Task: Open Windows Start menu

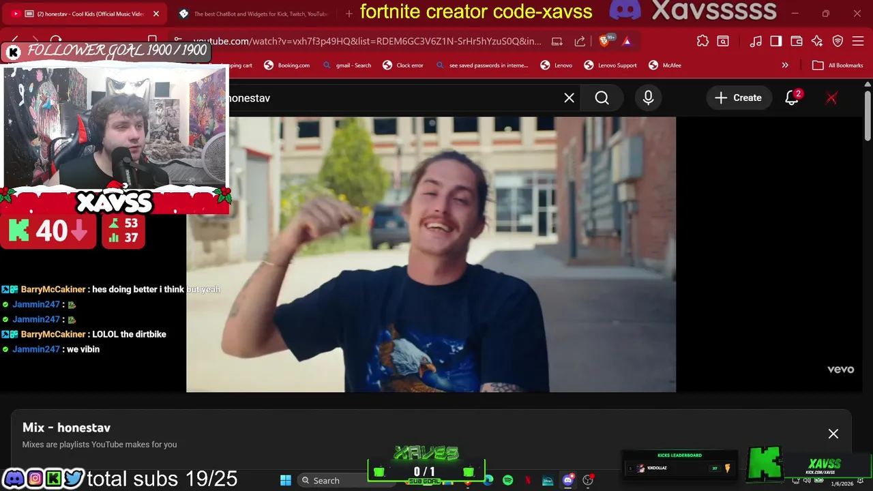Action: point(286,480)
